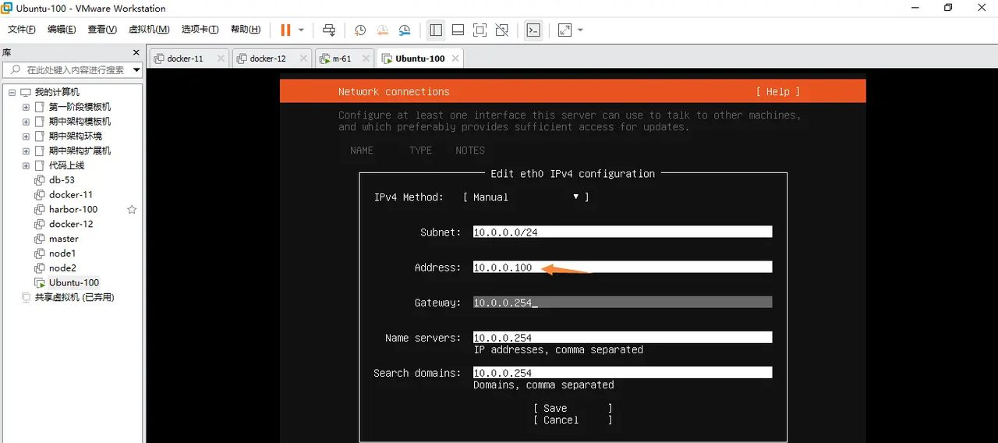Open the snapshot manager
The height and width of the screenshot is (443, 998).
404,30
